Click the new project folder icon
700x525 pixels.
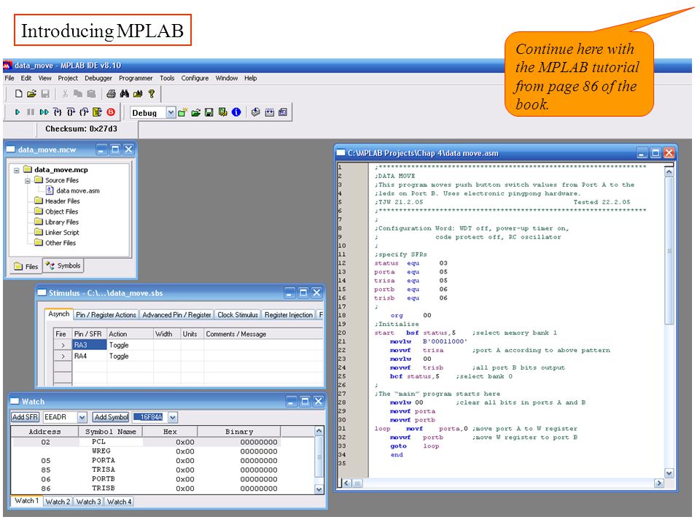click(x=182, y=112)
